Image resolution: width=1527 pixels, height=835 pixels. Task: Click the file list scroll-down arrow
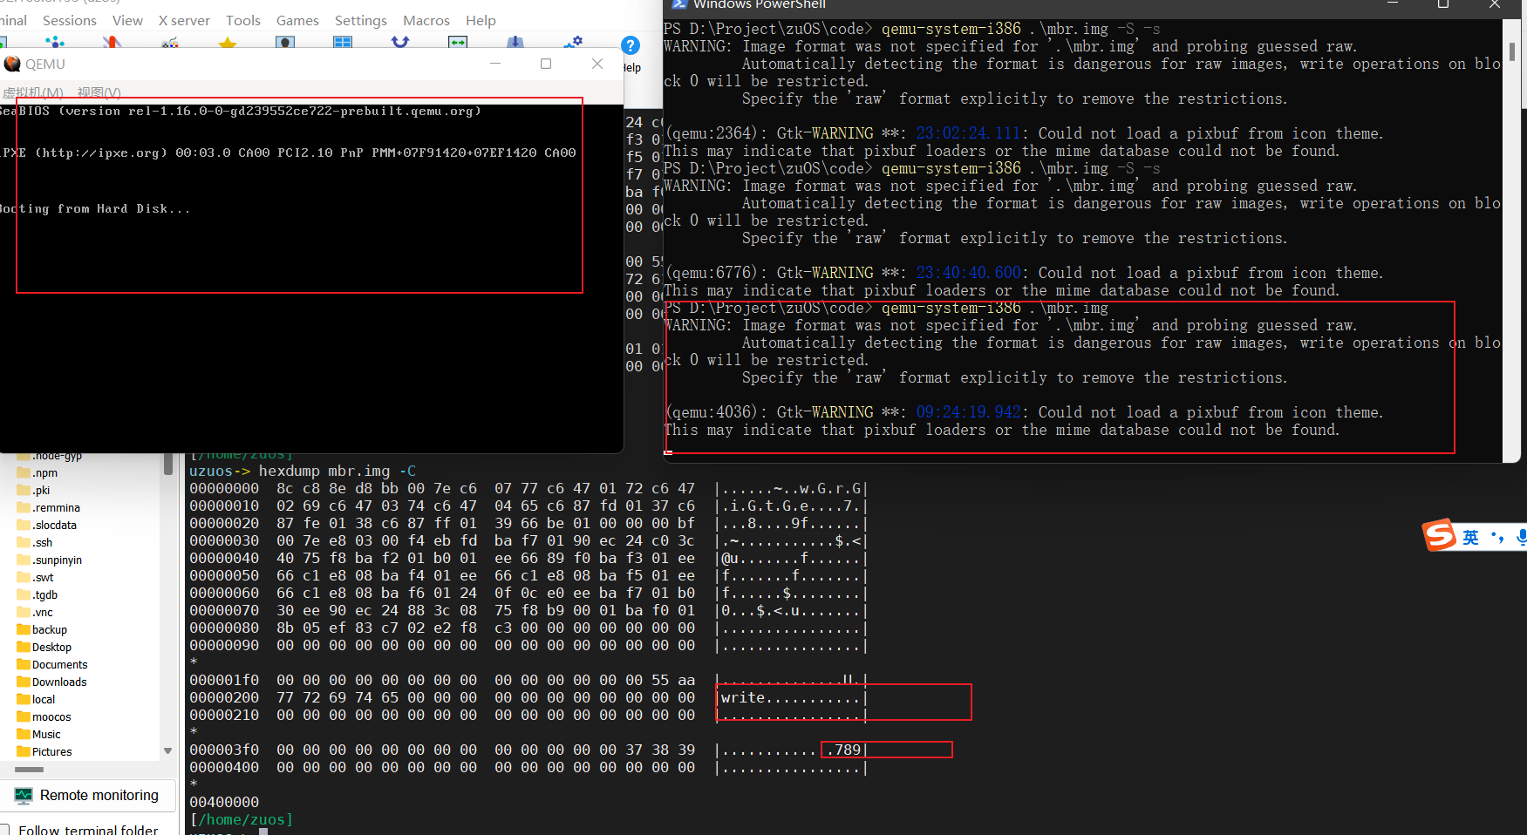click(x=167, y=751)
